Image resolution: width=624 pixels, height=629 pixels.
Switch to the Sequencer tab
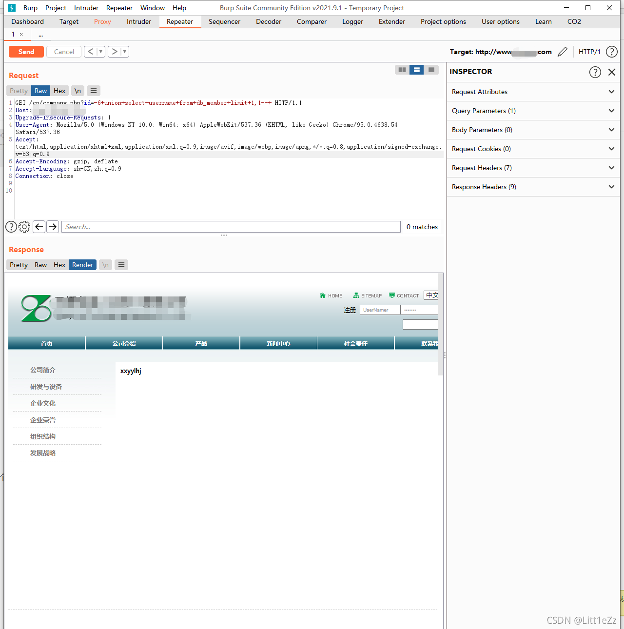coord(225,21)
